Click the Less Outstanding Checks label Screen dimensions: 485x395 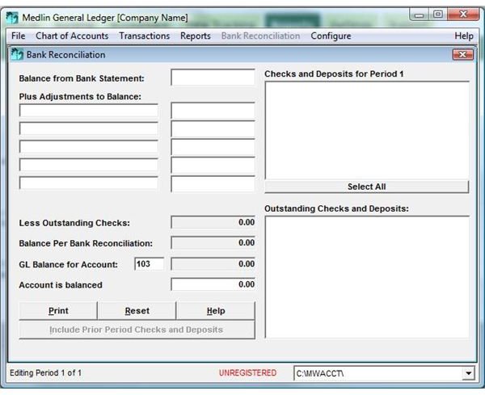point(74,223)
